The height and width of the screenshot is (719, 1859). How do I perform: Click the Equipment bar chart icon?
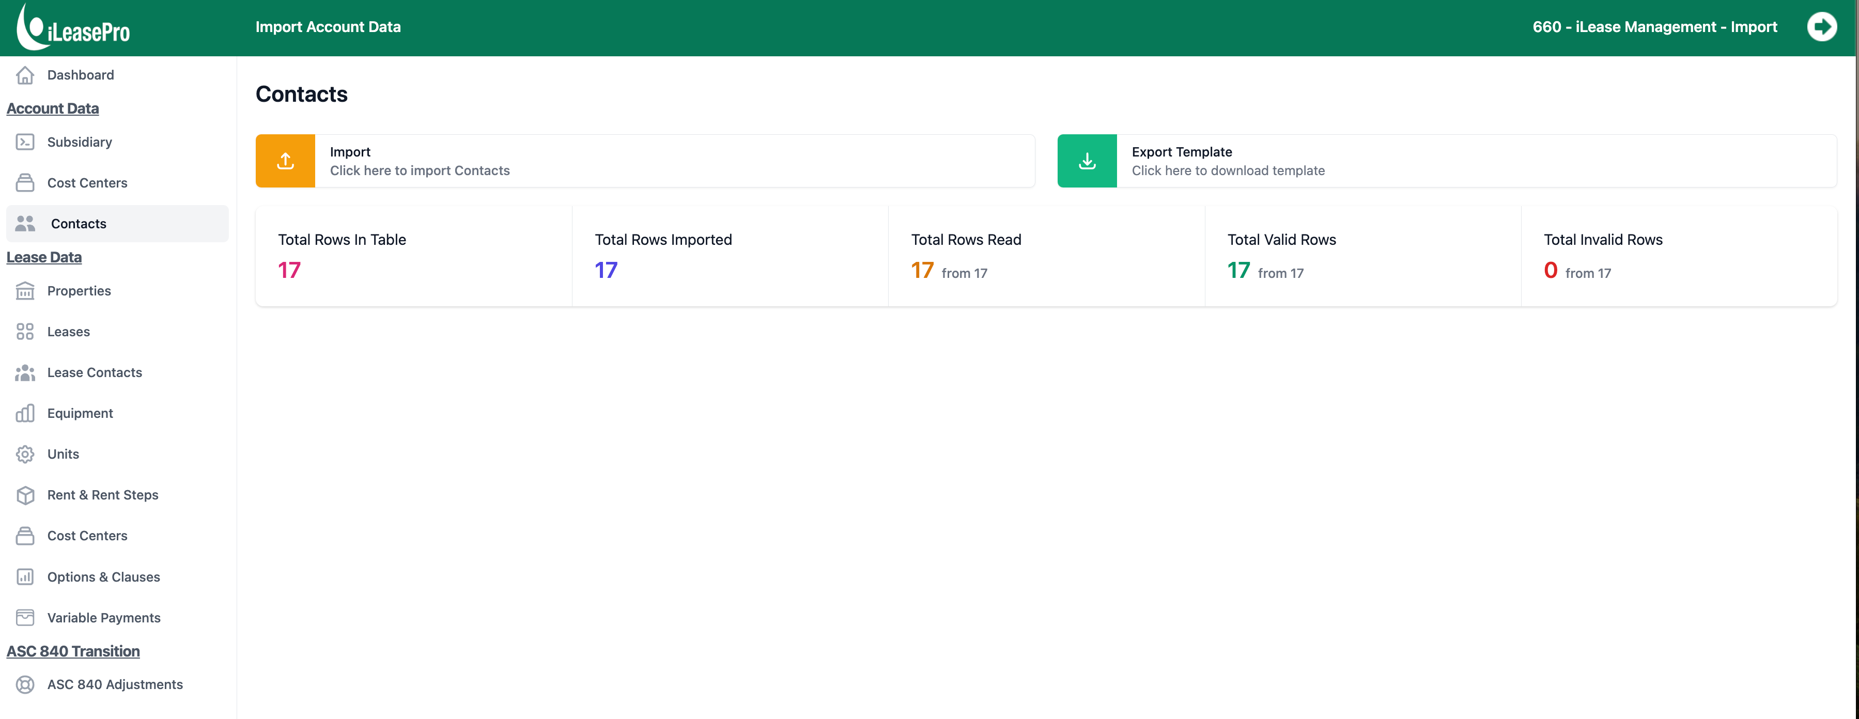(x=25, y=413)
